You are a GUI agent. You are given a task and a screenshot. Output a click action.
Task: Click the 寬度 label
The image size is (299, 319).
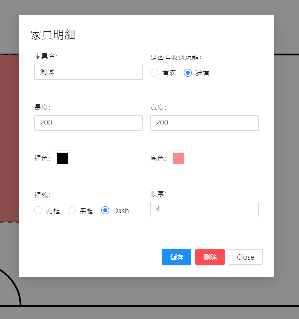[x=158, y=107]
